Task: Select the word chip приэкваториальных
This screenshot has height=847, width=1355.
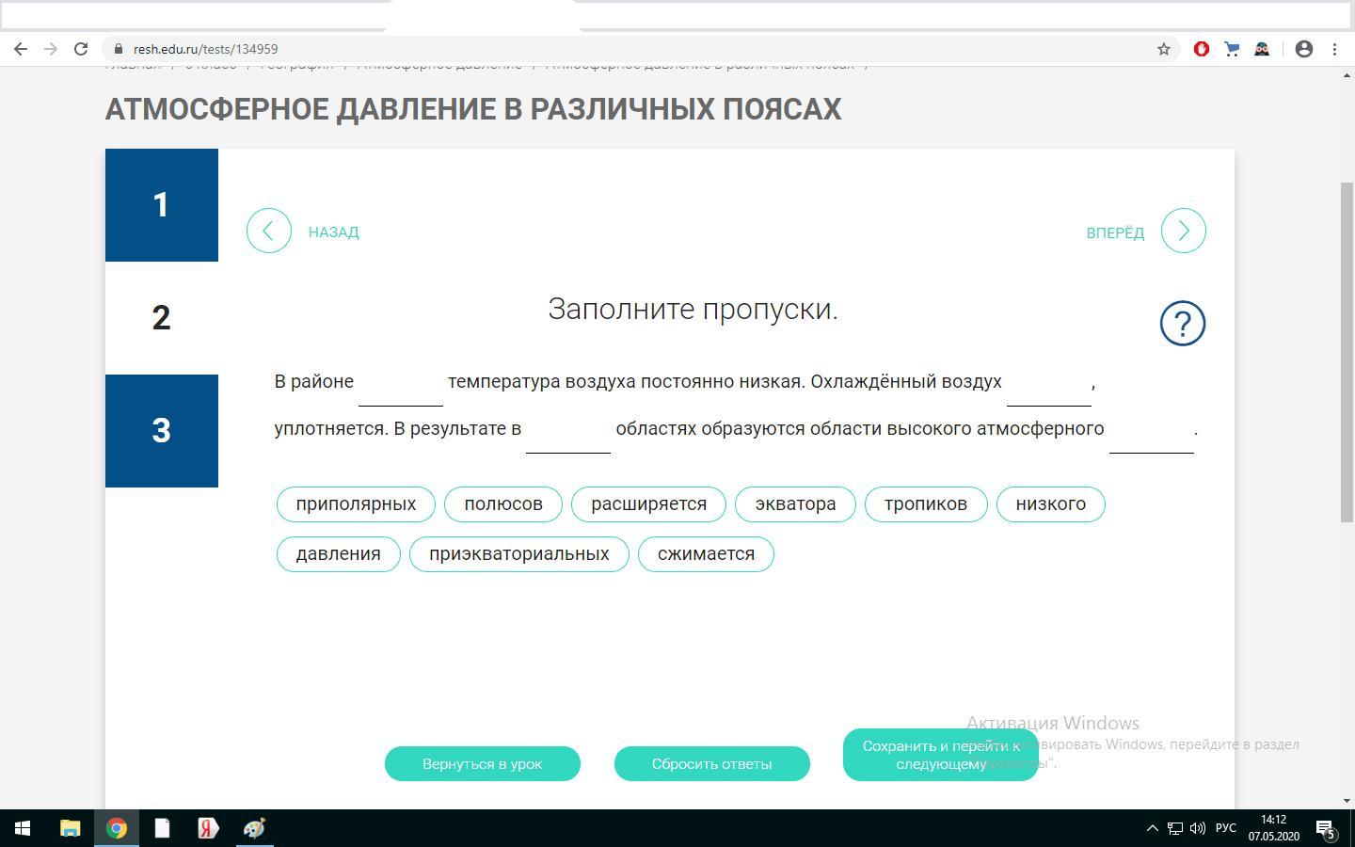Action: pyautogui.click(x=519, y=553)
